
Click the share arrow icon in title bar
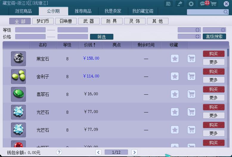[180, 4]
